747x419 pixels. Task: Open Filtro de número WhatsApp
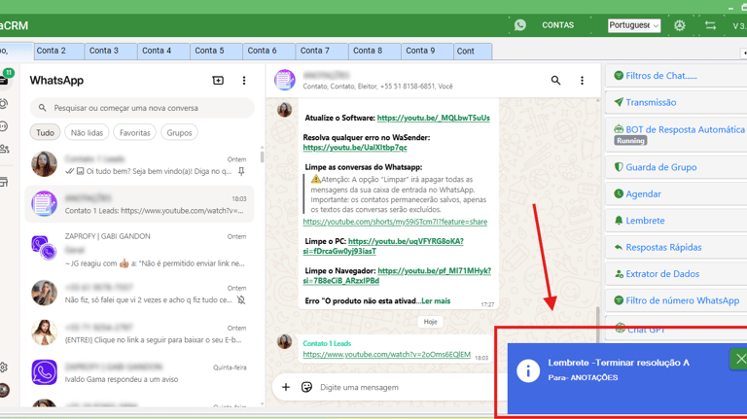coord(677,300)
